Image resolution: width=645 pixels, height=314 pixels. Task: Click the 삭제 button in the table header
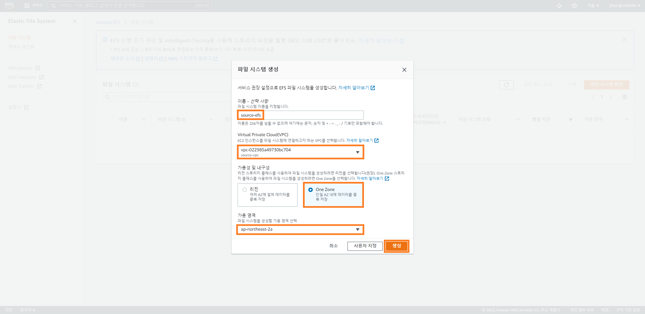click(x=572, y=85)
